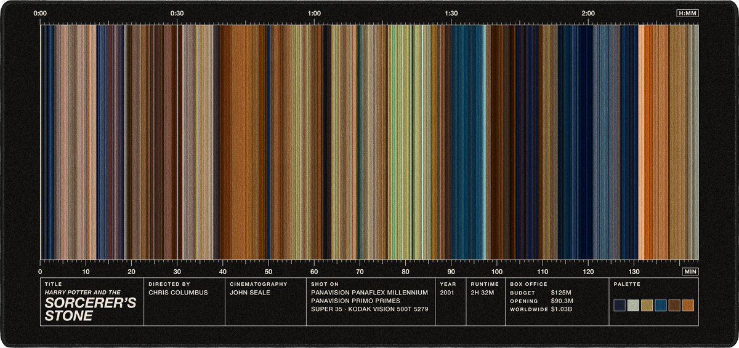The image size is (739, 348).
Task: Click the "DIRECTED BY" heading
Action: click(x=169, y=285)
